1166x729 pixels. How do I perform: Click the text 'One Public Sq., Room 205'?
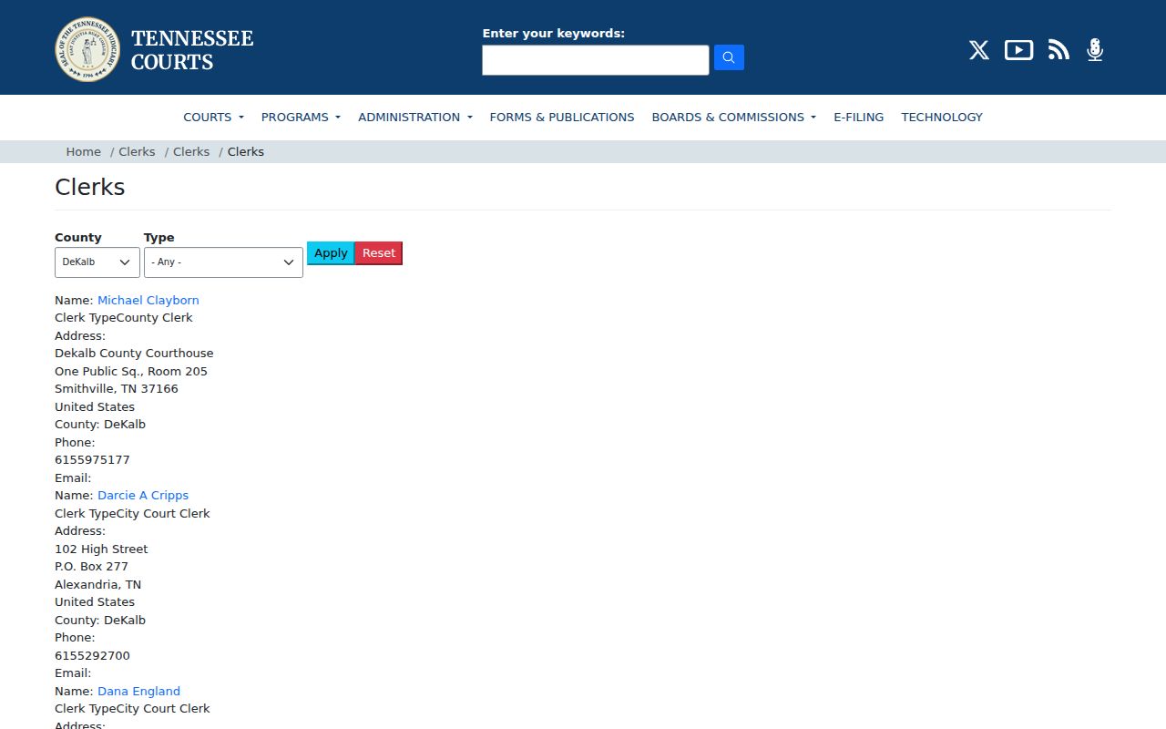pyautogui.click(x=131, y=371)
